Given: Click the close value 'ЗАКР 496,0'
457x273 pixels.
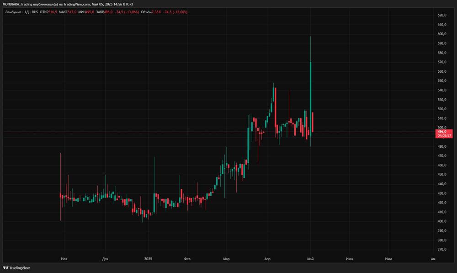Looking at the screenshot, I should pyautogui.click(x=104, y=12).
